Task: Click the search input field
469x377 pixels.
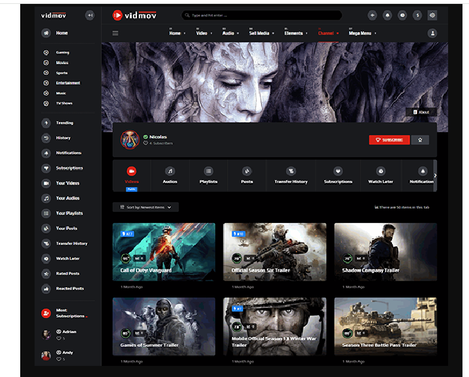Action: coord(262,15)
